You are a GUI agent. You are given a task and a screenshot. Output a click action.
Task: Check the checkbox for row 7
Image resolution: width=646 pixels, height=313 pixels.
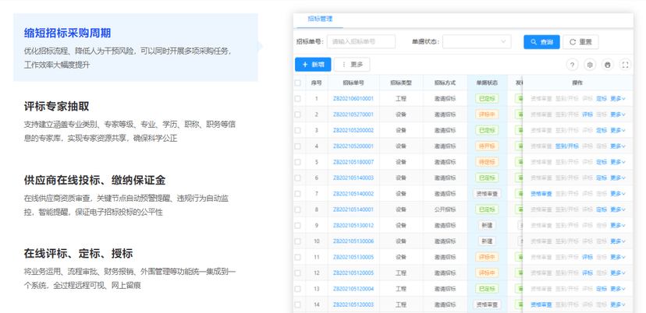[298, 194]
